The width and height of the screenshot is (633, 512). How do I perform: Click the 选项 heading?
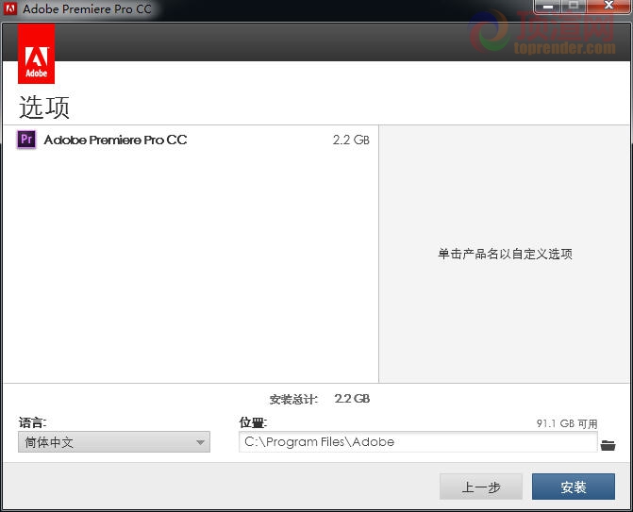coord(44,107)
